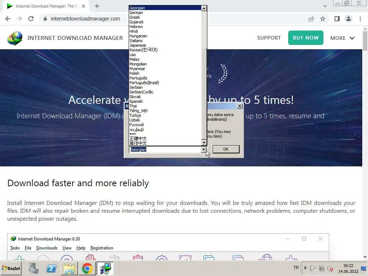The height and width of the screenshot is (276, 368).
Task: Click the Action Center flag icon
Action: pos(313,268)
